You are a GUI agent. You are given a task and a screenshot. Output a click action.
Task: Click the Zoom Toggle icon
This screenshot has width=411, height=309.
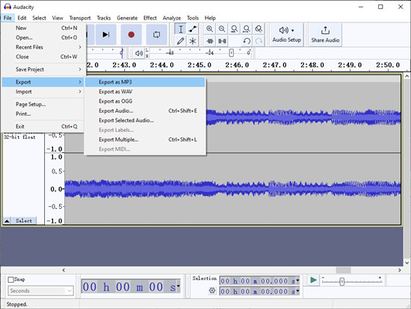(259, 29)
